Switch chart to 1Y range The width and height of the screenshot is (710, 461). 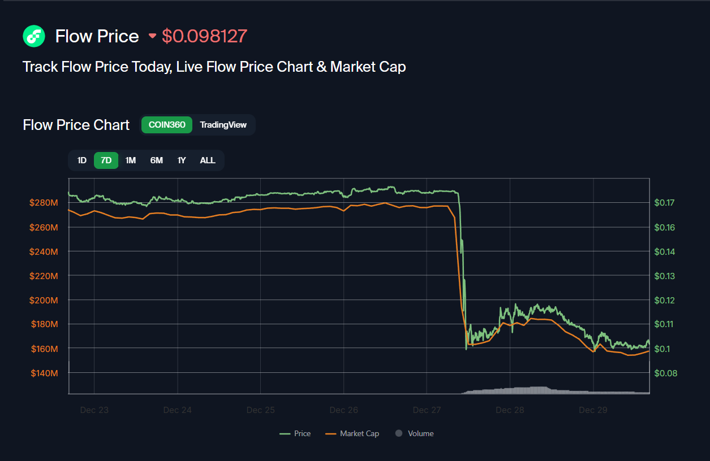click(182, 160)
